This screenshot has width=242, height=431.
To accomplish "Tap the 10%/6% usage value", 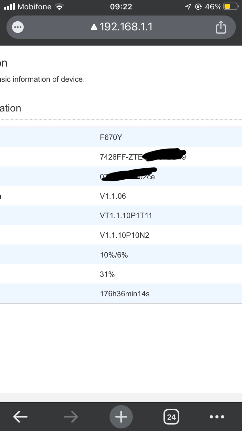I will tap(114, 255).
